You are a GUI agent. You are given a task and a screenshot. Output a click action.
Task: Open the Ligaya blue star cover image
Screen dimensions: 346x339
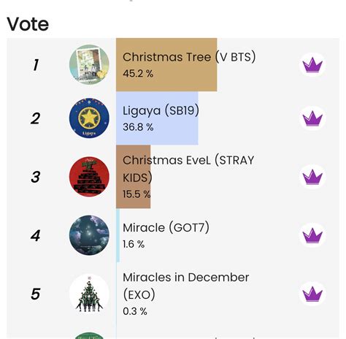(89, 118)
